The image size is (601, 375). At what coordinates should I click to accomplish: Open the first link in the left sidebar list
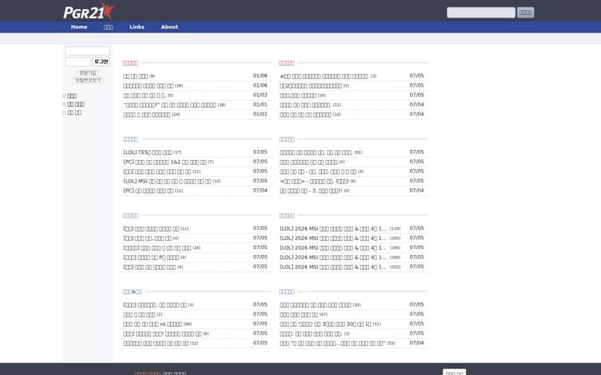(x=72, y=96)
